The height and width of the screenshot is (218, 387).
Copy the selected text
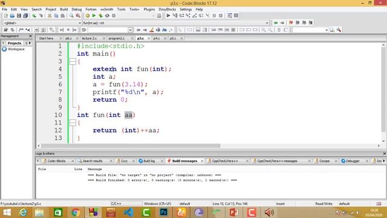tap(56, 16)
